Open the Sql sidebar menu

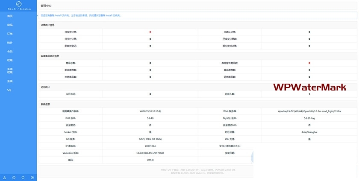click(x=9, y=90)
